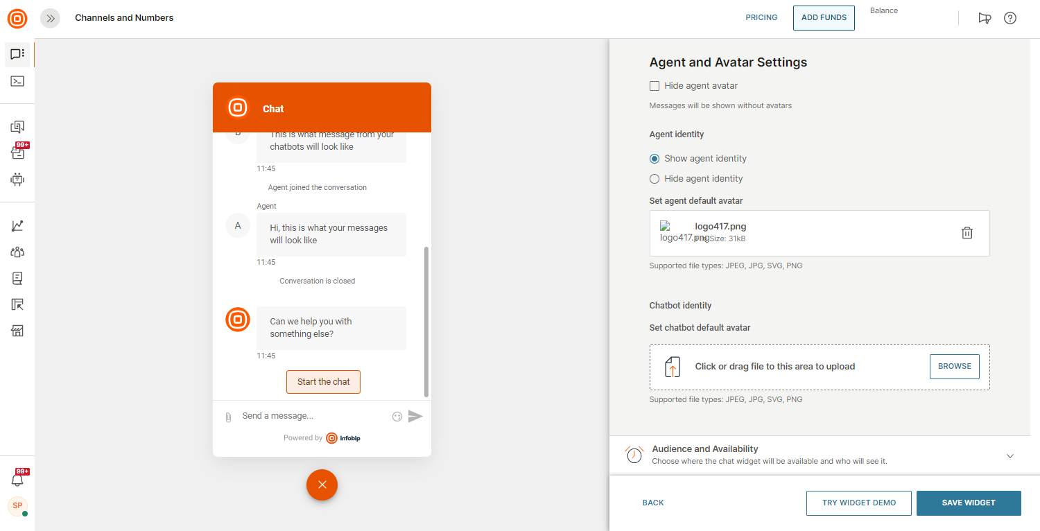Click the attachment paperclip icon
Image resolution: width=1040 pixels, height=531 pixels.
(x=228, y=417)
